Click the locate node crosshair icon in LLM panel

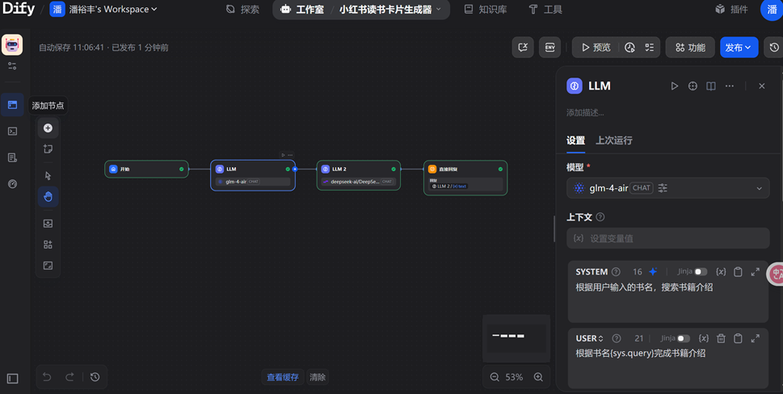click(x=692, y=86)
